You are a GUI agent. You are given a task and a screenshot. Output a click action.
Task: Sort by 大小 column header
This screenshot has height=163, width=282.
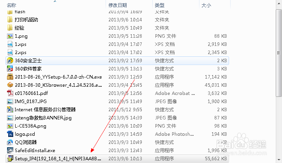(x=206, y=5)
